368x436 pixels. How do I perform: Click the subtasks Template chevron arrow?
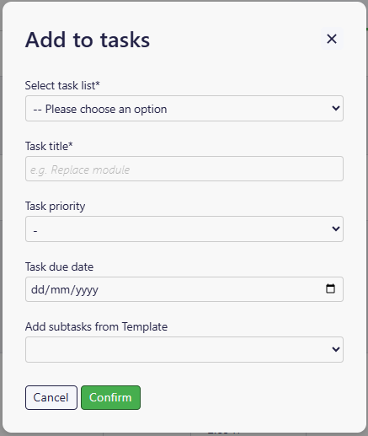click(336, 349)
